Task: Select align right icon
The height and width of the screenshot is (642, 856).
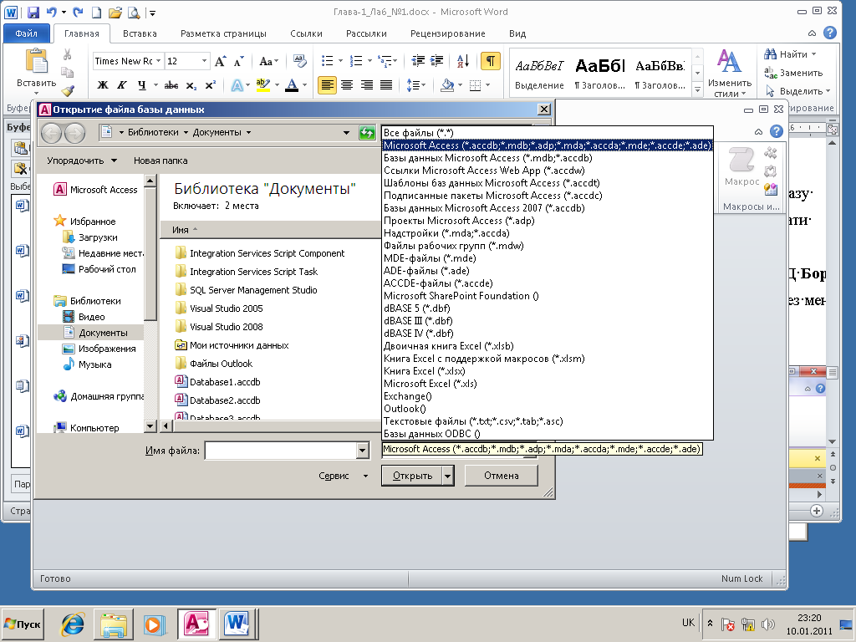Action: pos(366,85)
